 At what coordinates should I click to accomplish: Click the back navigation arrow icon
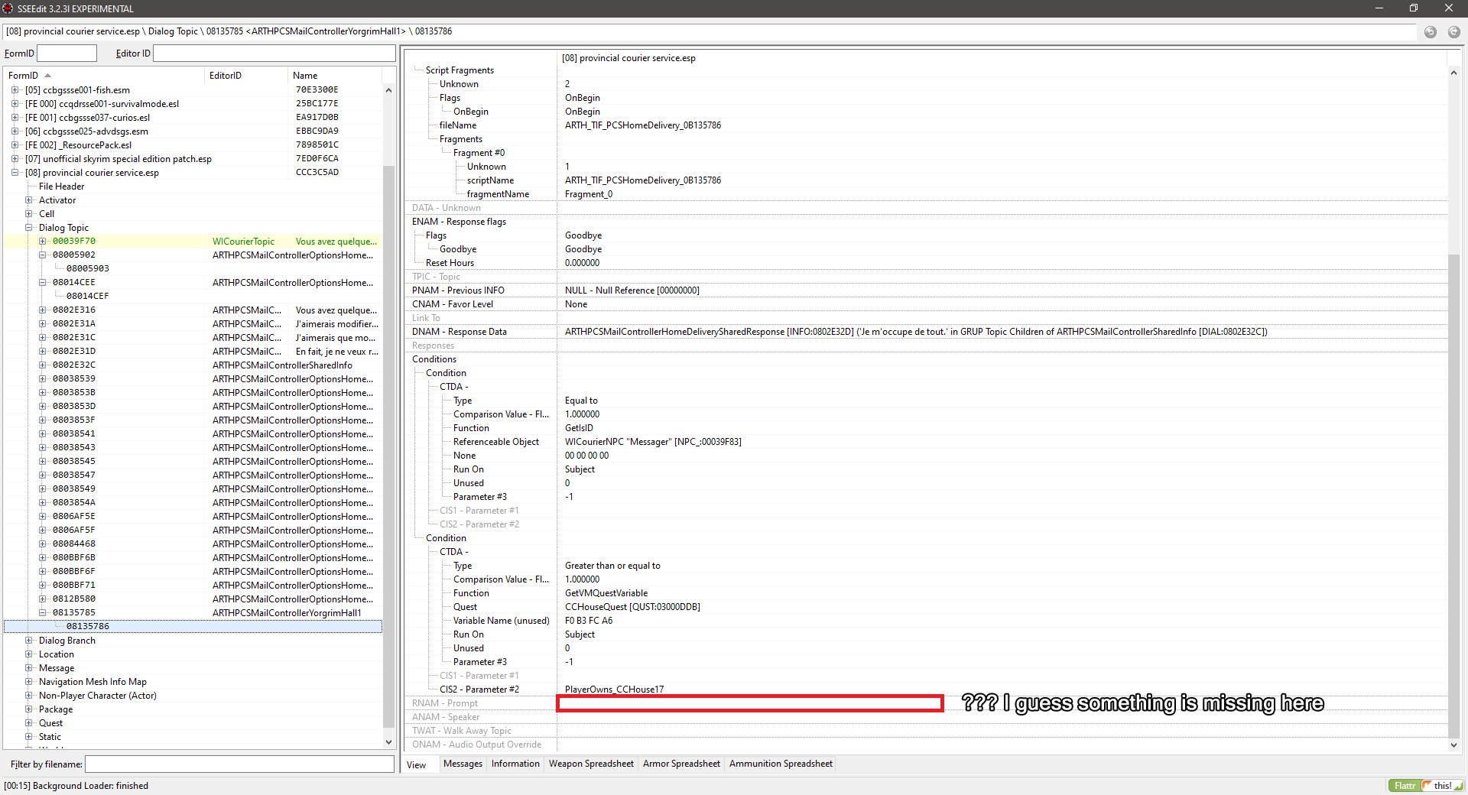click(1430, 32)
